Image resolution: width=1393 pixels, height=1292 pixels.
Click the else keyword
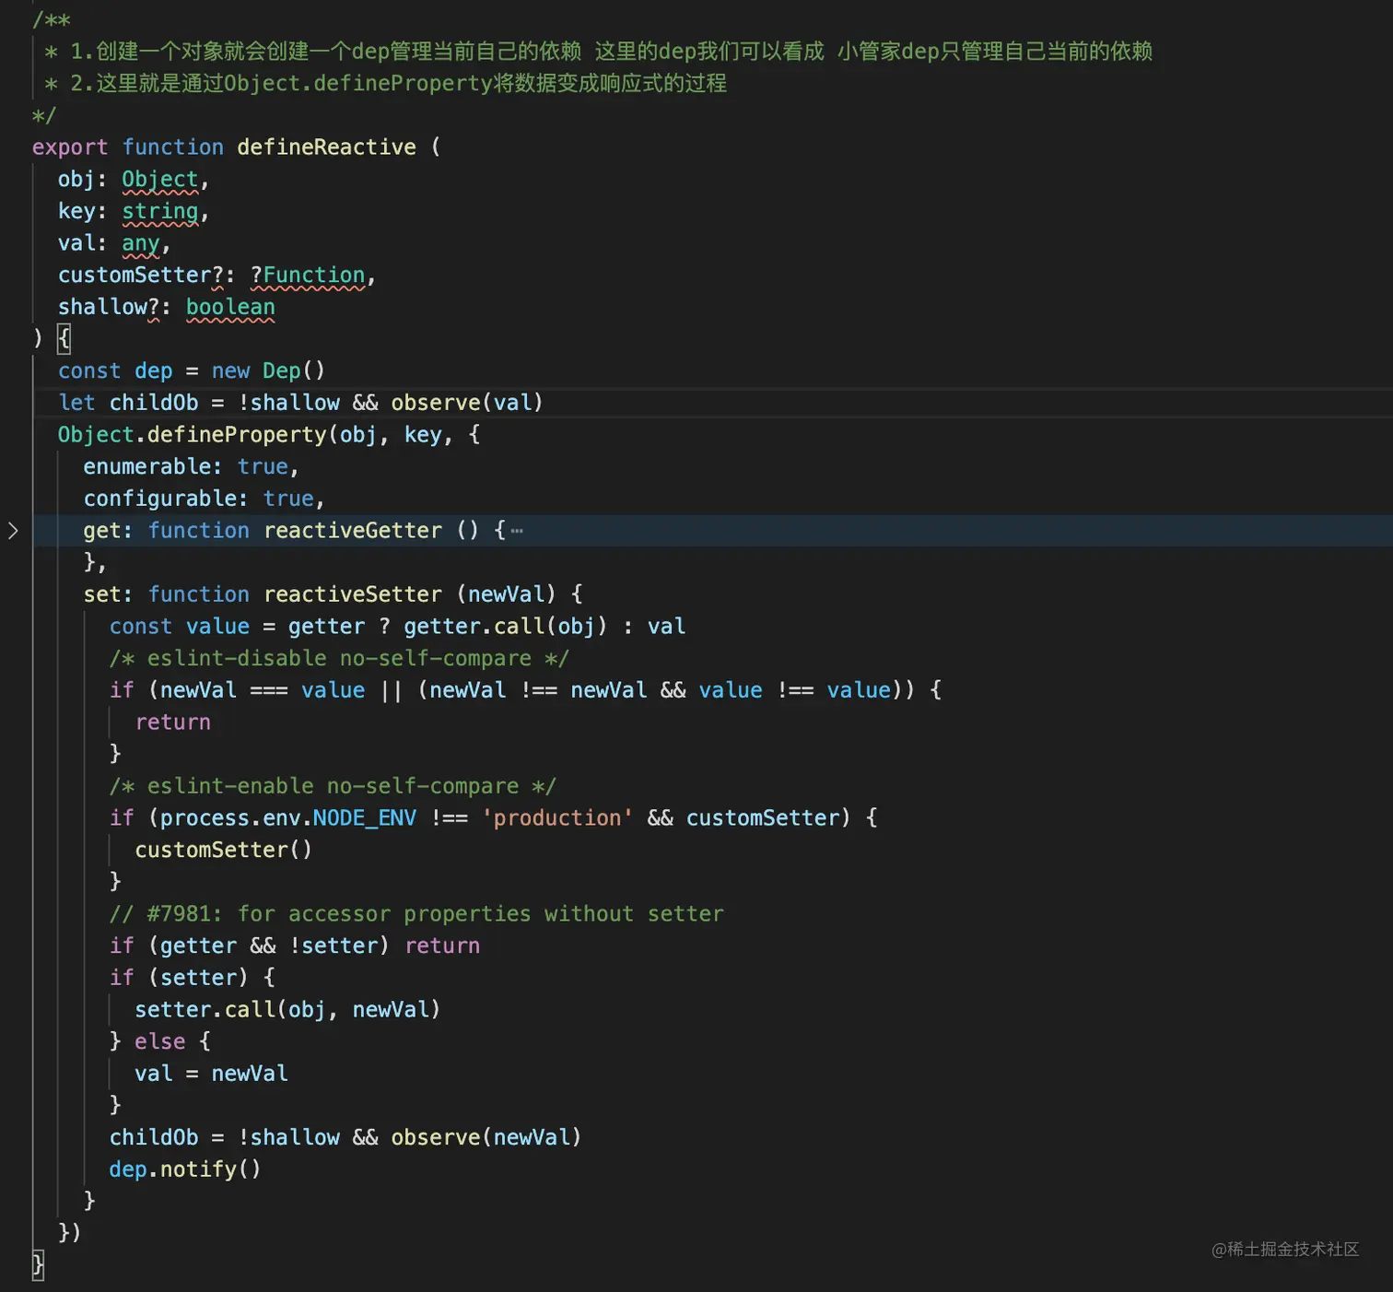pyautogui.click(x=160, y=1041)
